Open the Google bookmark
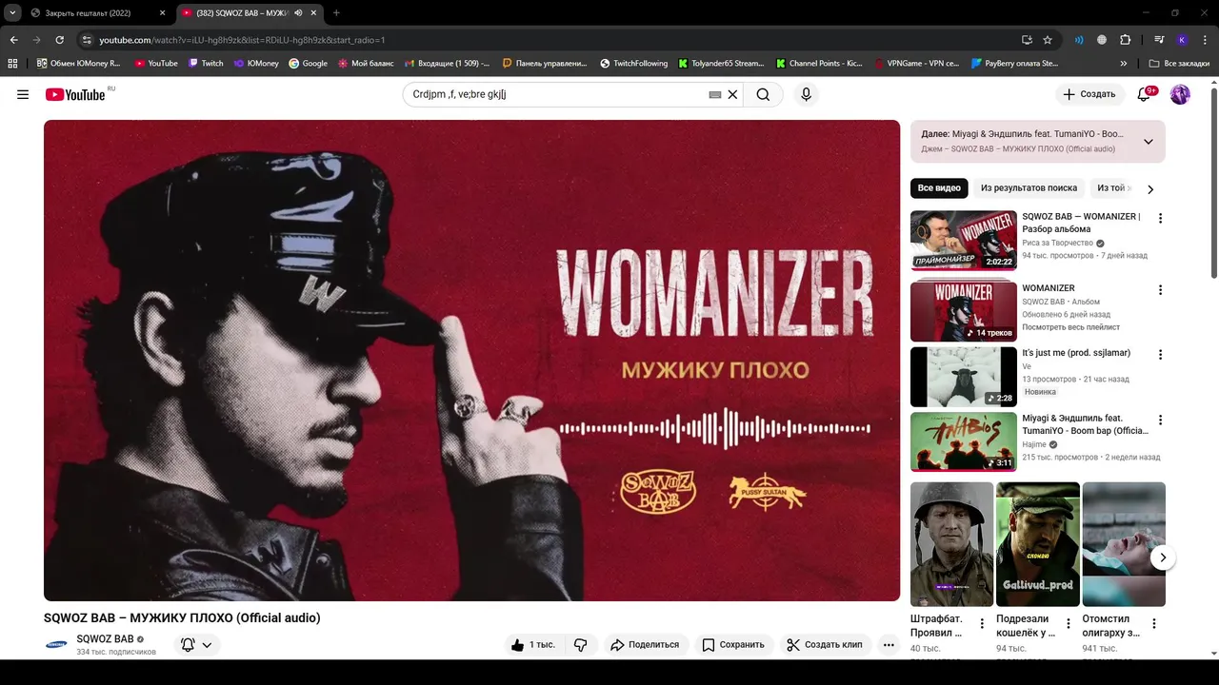The image size is (1219, 685). [308, 63]
